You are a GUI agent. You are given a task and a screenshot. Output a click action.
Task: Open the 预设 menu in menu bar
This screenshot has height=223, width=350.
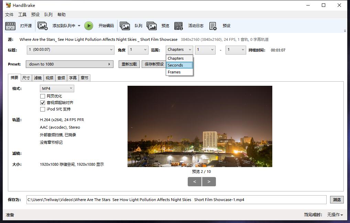click(x=35, y=15)
